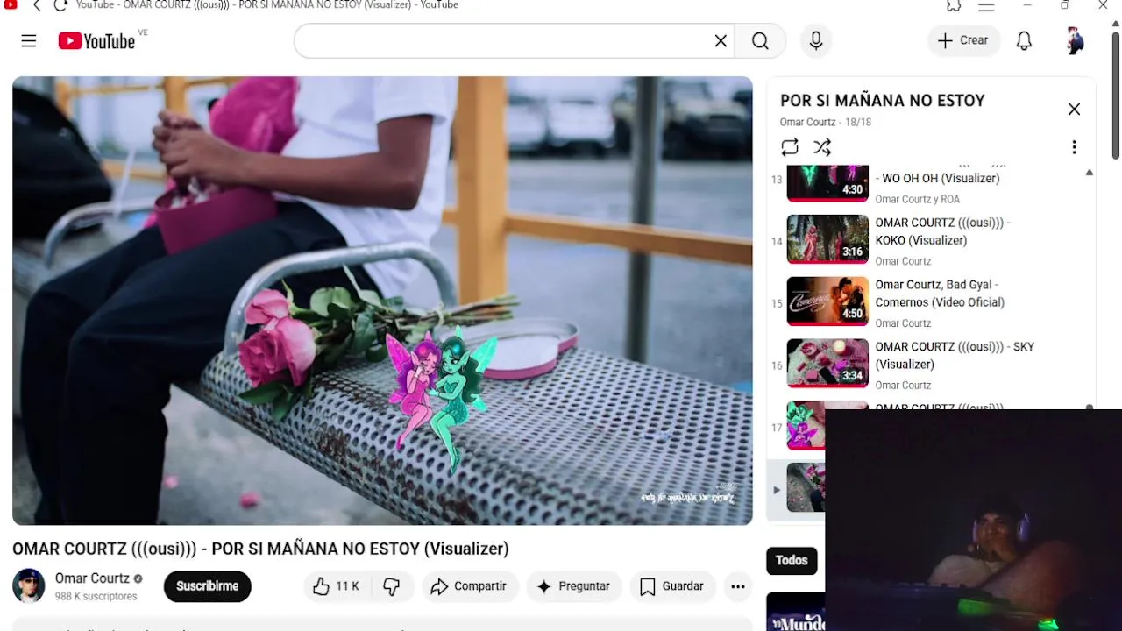
Task: Click the magnifier search button
Action: [x=760, y=41]
